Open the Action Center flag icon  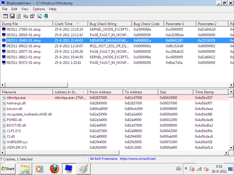click(192, 169)
